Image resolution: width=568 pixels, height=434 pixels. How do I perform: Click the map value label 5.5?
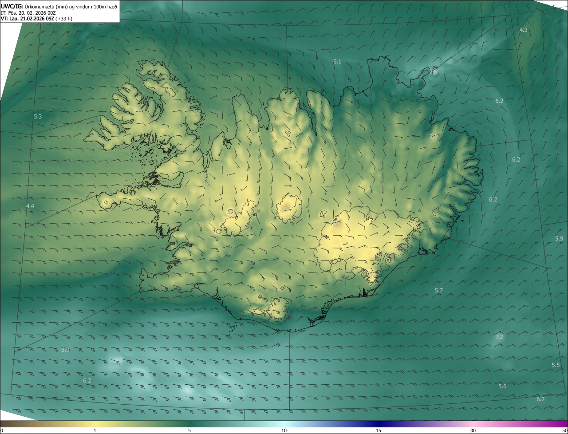pos(556,365)
